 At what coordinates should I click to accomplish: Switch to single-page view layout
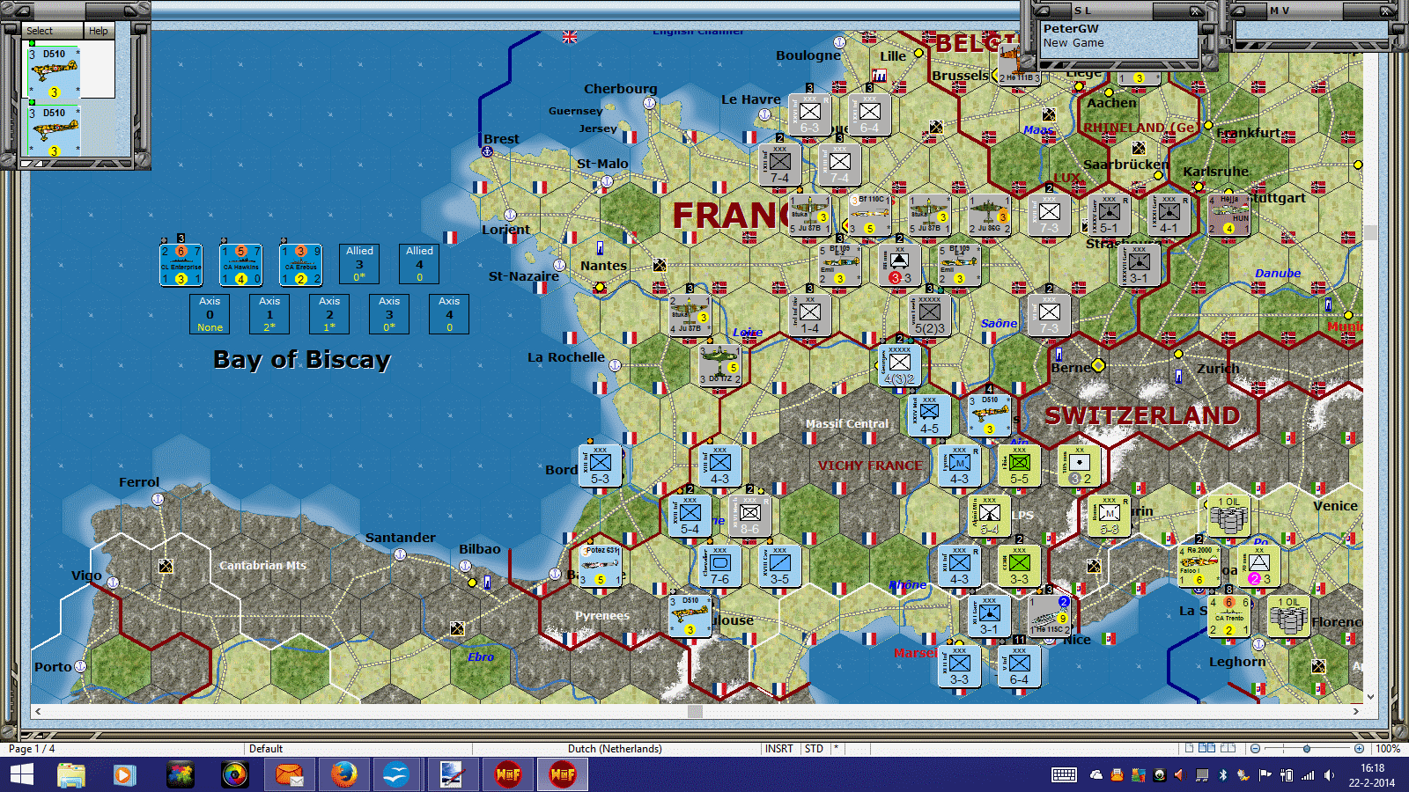tap(1190, 749)
